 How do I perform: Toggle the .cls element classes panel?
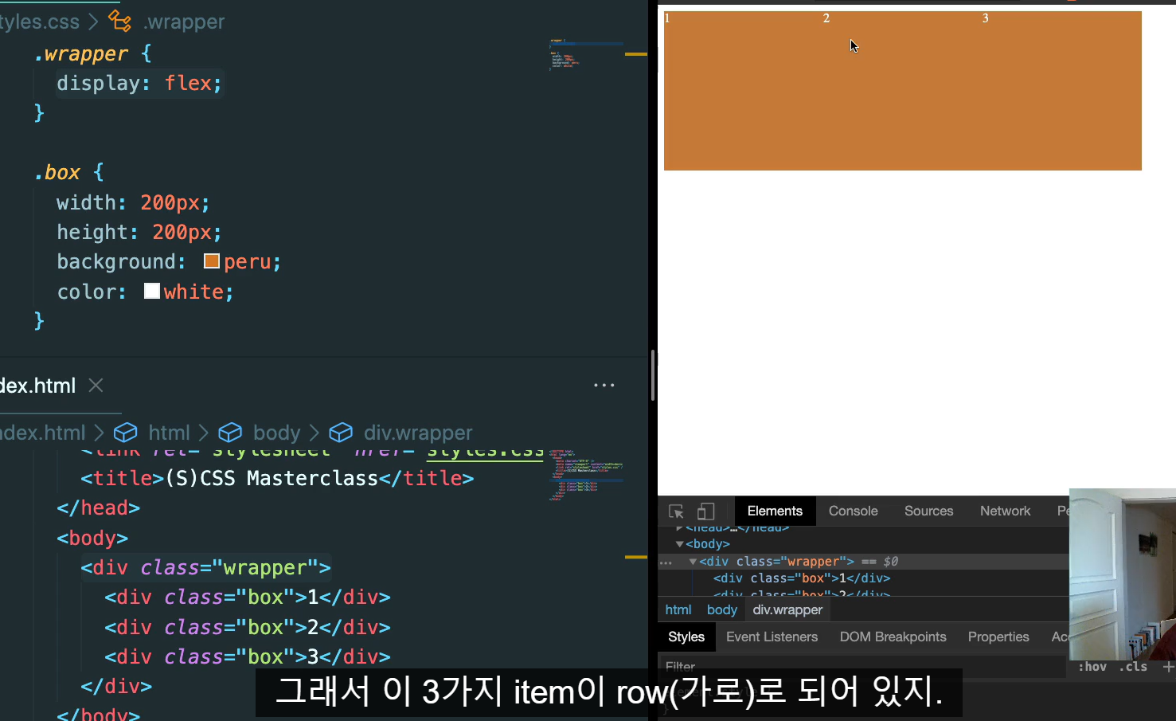pos(1133,667)
